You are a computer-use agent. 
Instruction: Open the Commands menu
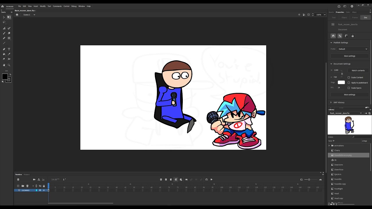click(x=57, y=6)
